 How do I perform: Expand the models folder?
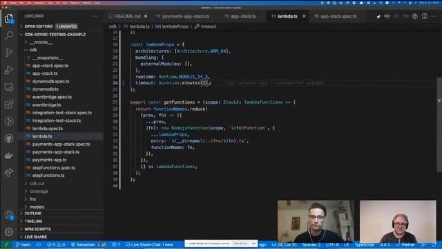37,207
